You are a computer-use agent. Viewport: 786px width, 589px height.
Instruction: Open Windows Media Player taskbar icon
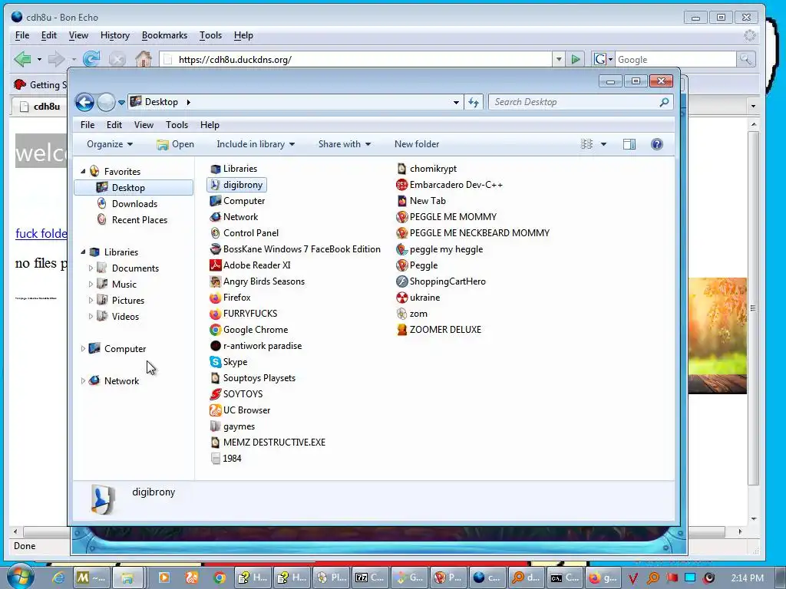click(164, 577)
